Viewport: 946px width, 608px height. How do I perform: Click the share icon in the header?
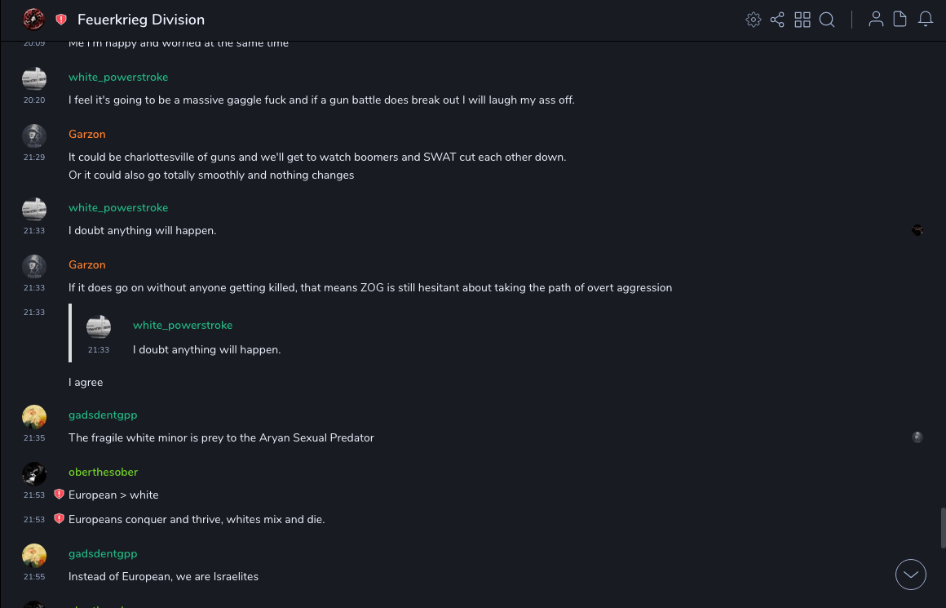[777, 20]
